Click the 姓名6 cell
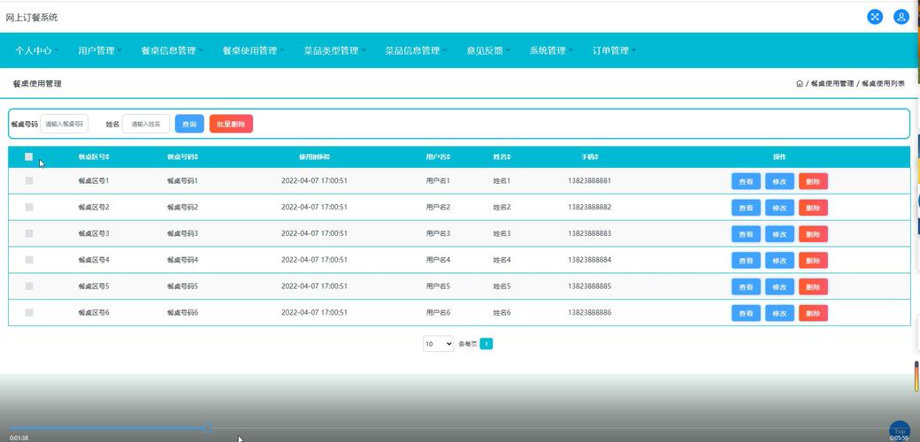Screen dimensions: 920x442 (x=502, y=312)
